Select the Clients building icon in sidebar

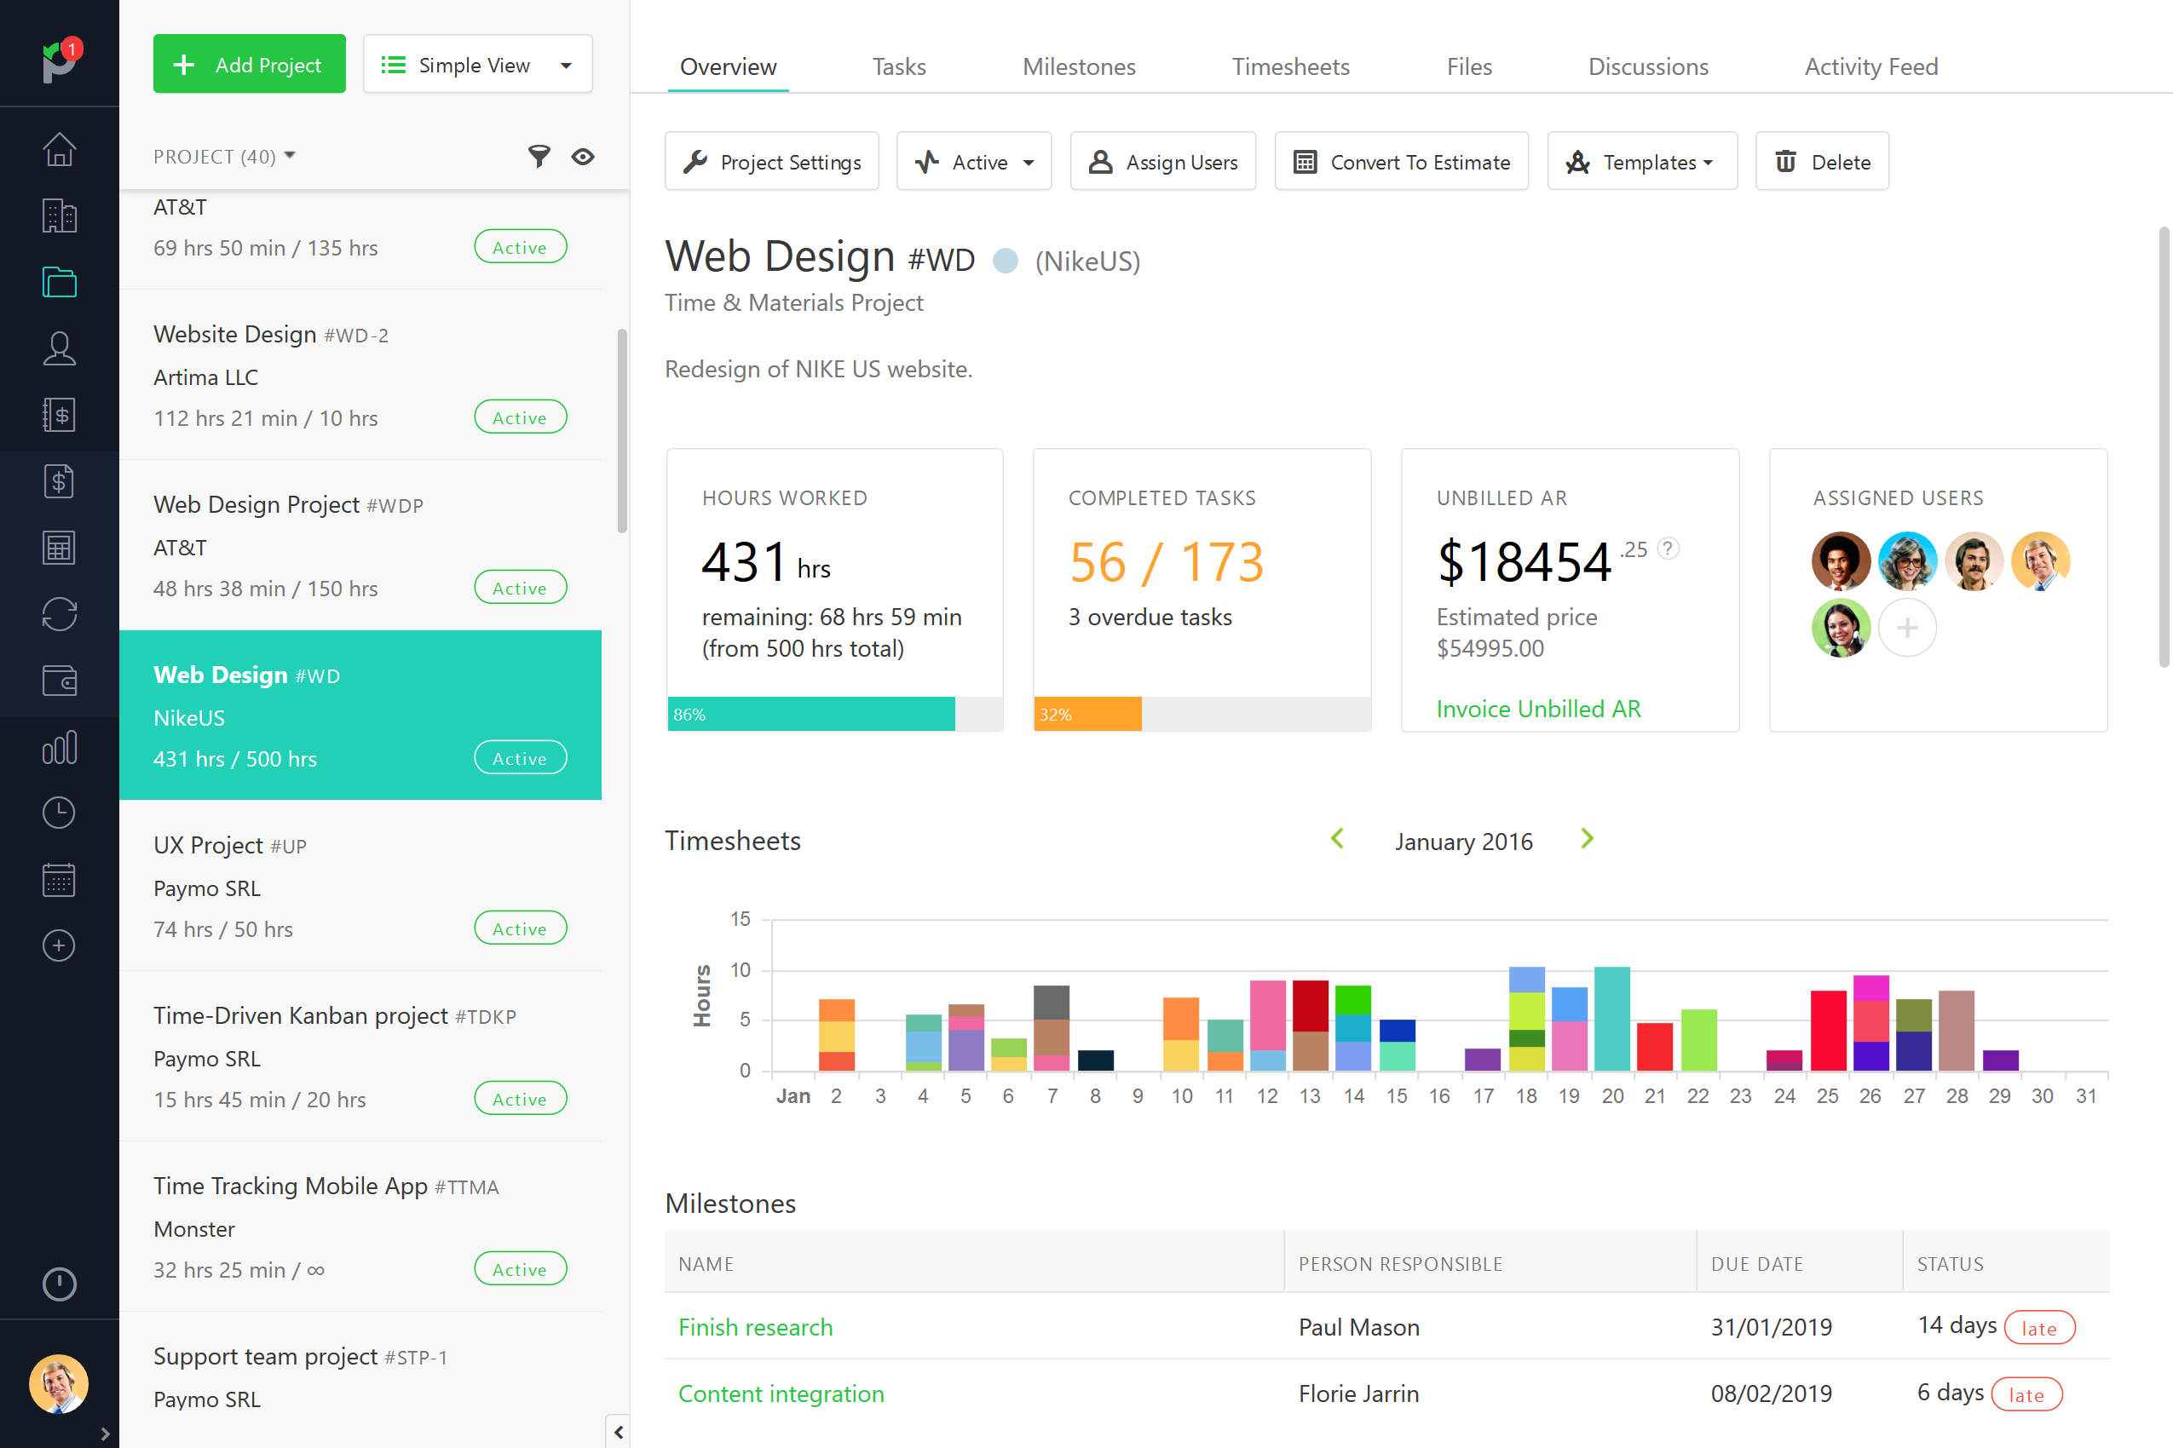tap(59, 215)
